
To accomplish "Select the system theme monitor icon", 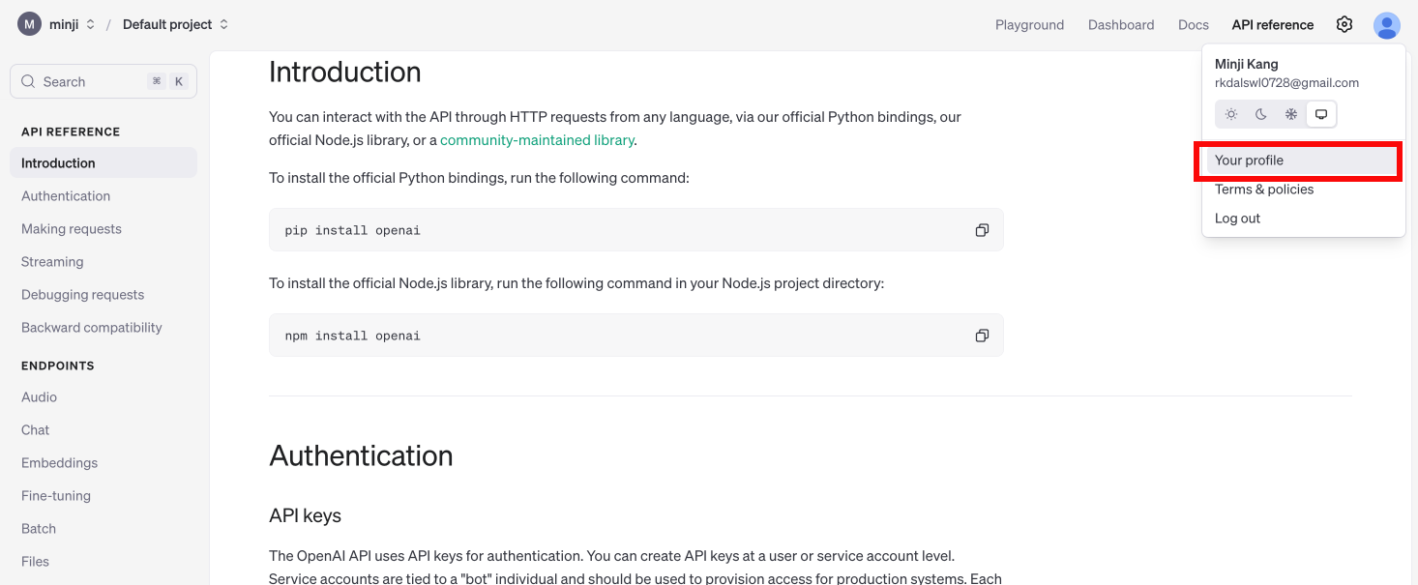I will tap(1321, 114).
